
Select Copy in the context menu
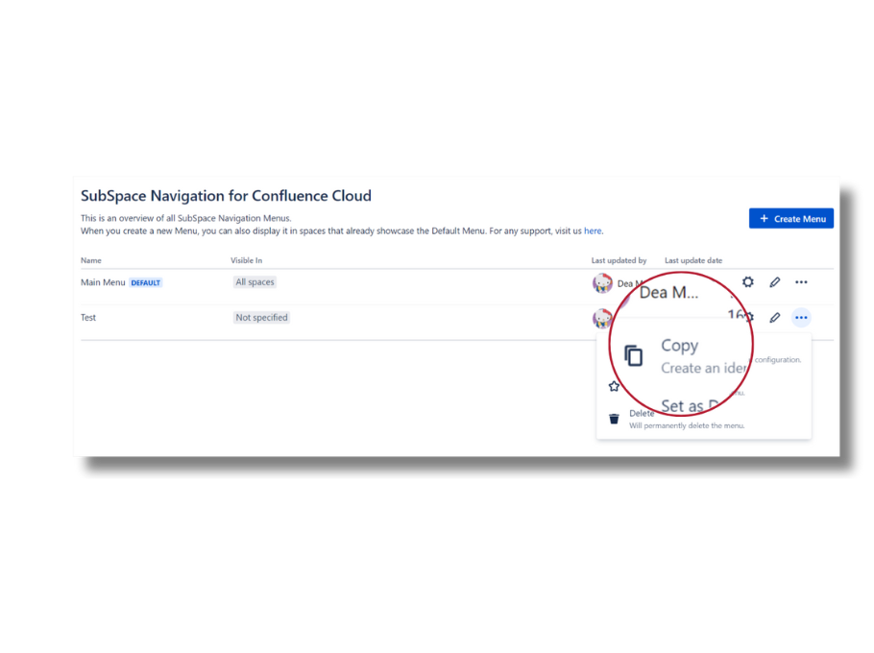(x=679, y=346)
